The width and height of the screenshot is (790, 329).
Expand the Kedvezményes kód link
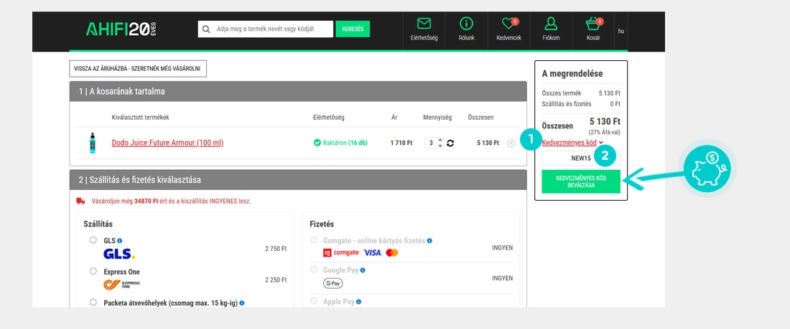[x=572, y=143]
